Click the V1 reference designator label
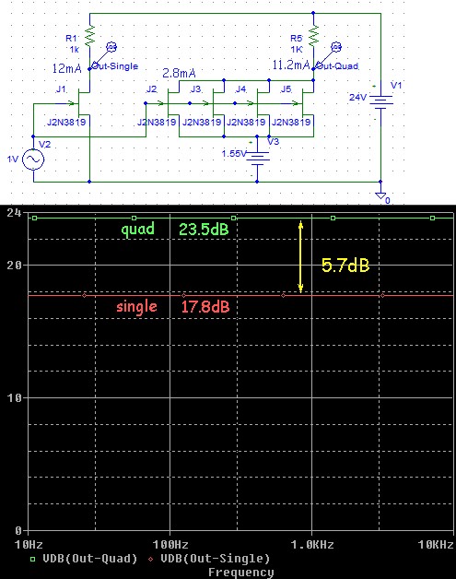The height and width of the screenshot is (579, 456). pyautogui.click(x=396, y=86)
